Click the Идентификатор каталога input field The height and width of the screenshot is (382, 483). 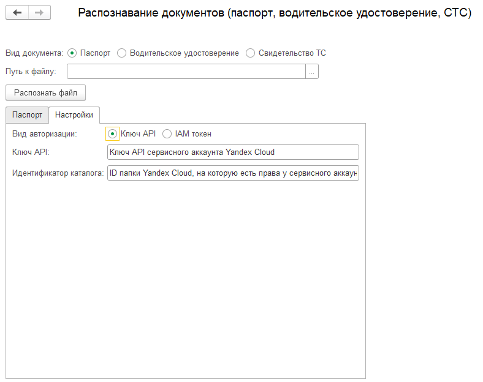[233, 173]
